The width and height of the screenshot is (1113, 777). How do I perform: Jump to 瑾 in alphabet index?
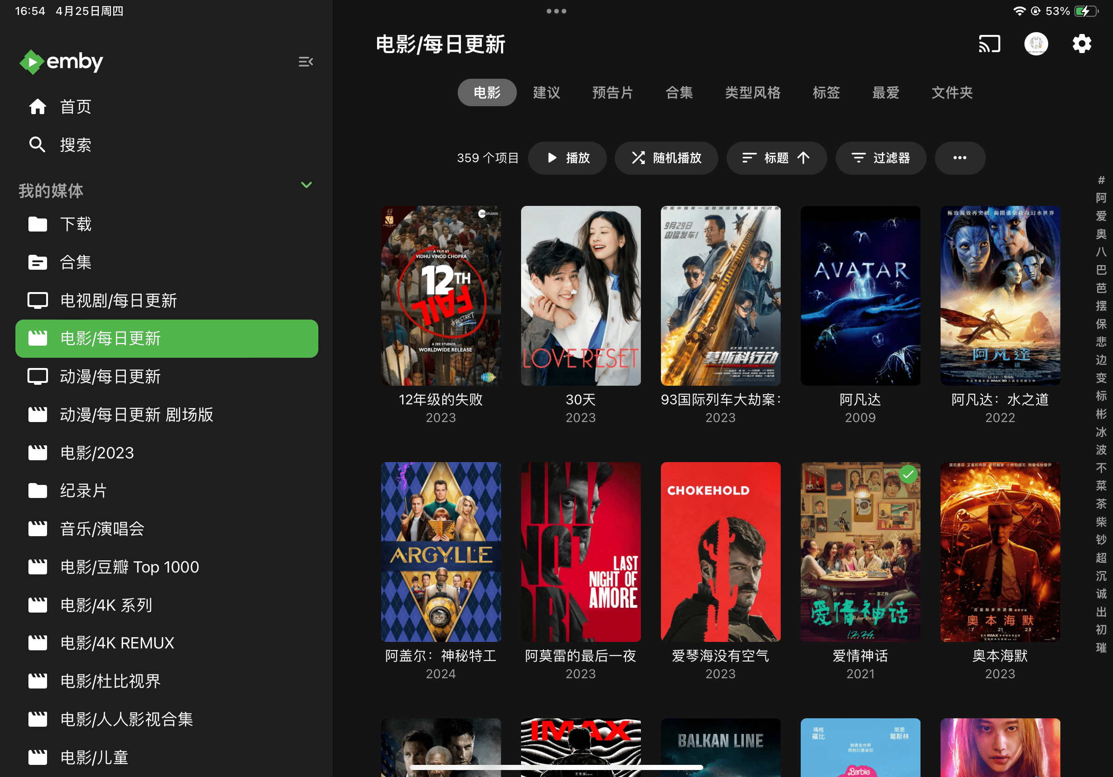coord(1101,648)
